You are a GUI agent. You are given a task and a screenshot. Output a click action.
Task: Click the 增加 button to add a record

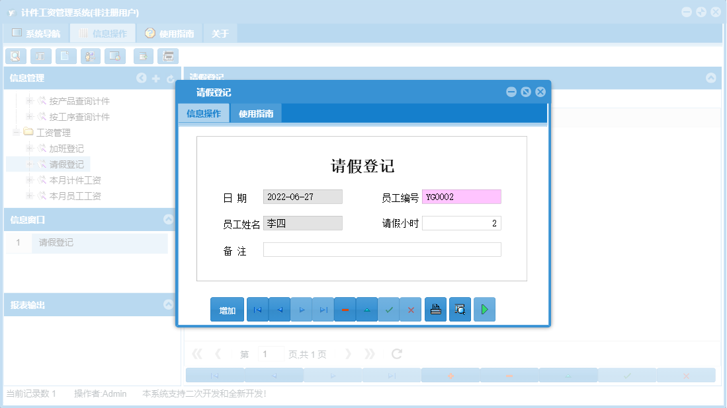(x=226, y=309)
